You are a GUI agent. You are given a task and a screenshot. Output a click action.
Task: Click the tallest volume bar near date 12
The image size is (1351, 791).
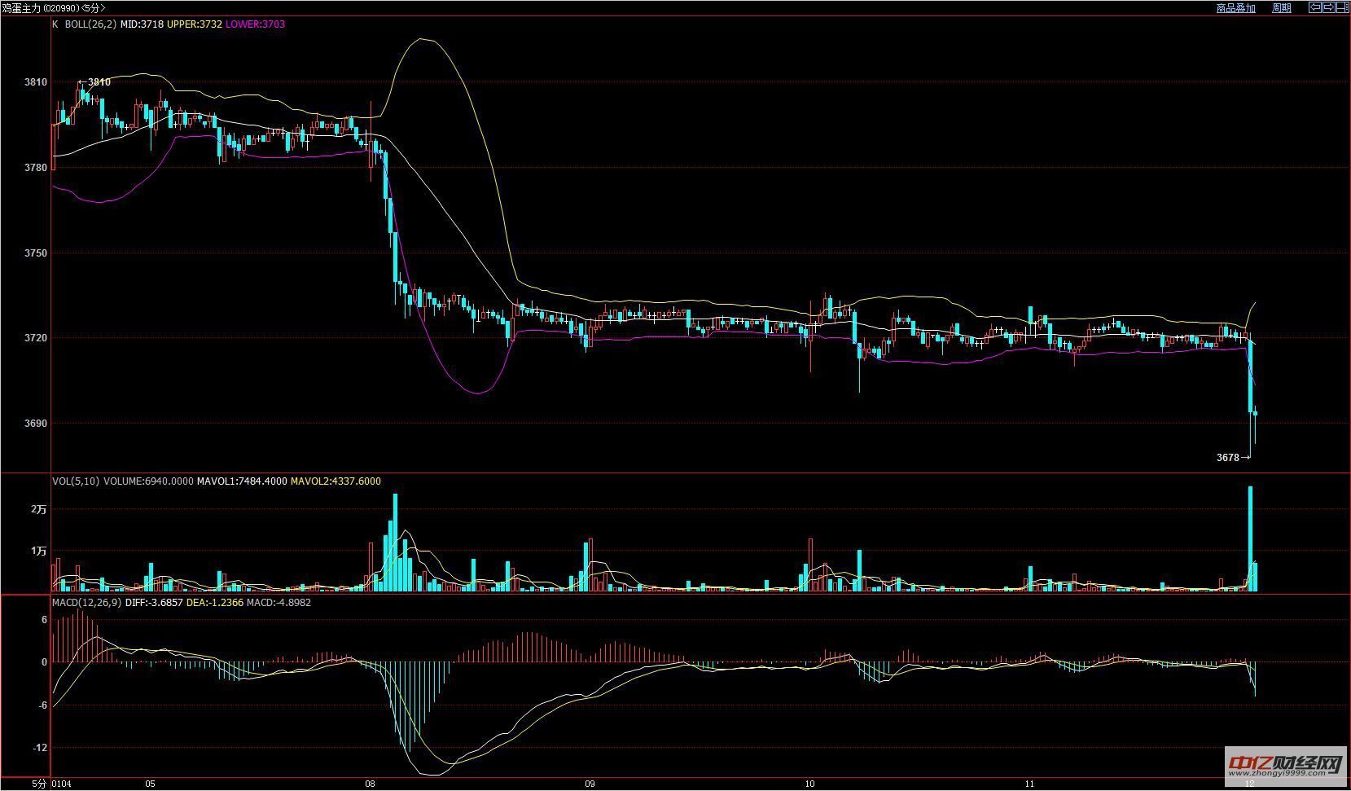point(1250,538)
